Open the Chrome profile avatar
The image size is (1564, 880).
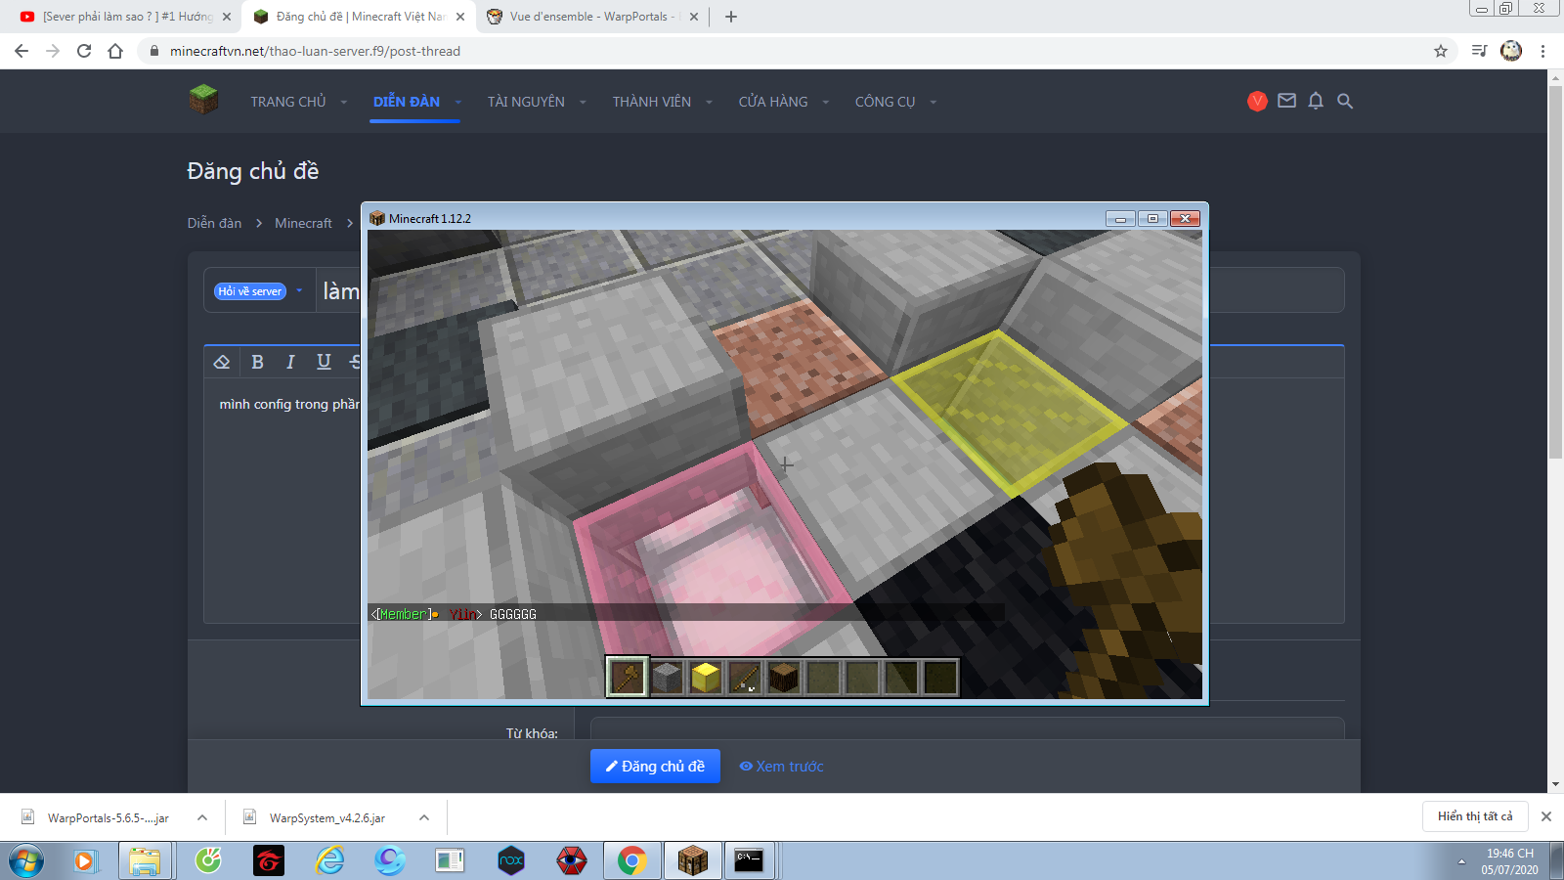pyautogui.click(x=1511, y=51)
